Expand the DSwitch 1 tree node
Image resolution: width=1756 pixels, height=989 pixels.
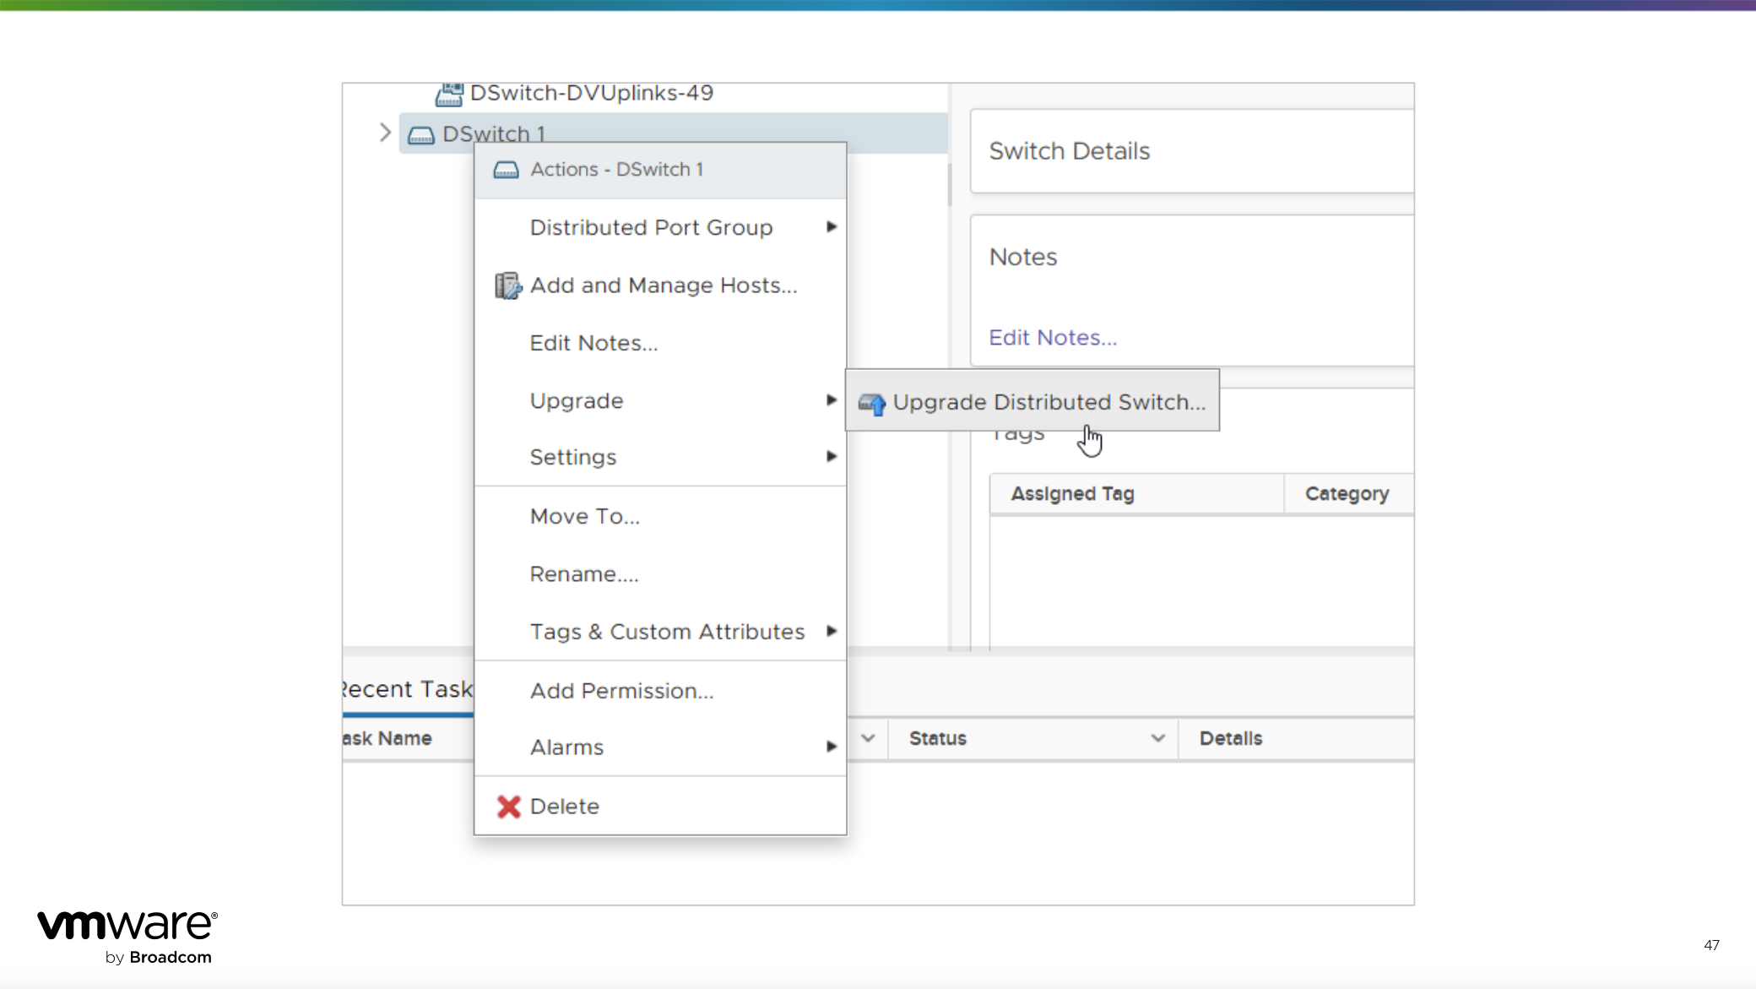coord(385,133)
